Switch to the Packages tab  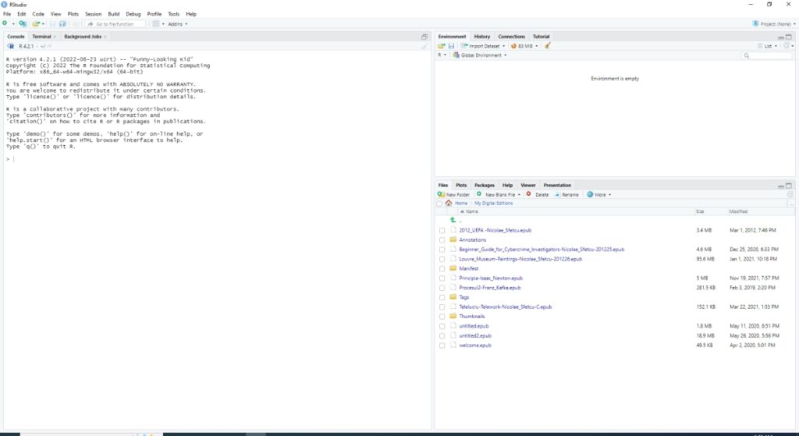[x=484, y=186]
